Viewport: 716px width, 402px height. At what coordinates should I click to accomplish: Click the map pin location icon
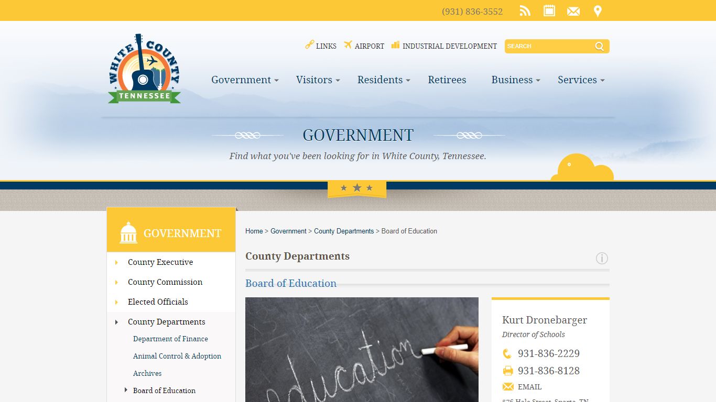[598, 11]
